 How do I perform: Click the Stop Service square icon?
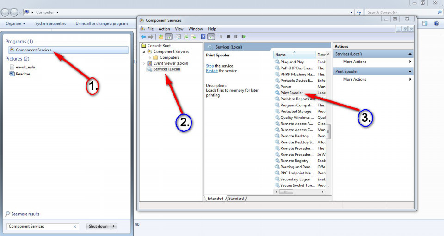pyautogui.click(x=228, y=37)
